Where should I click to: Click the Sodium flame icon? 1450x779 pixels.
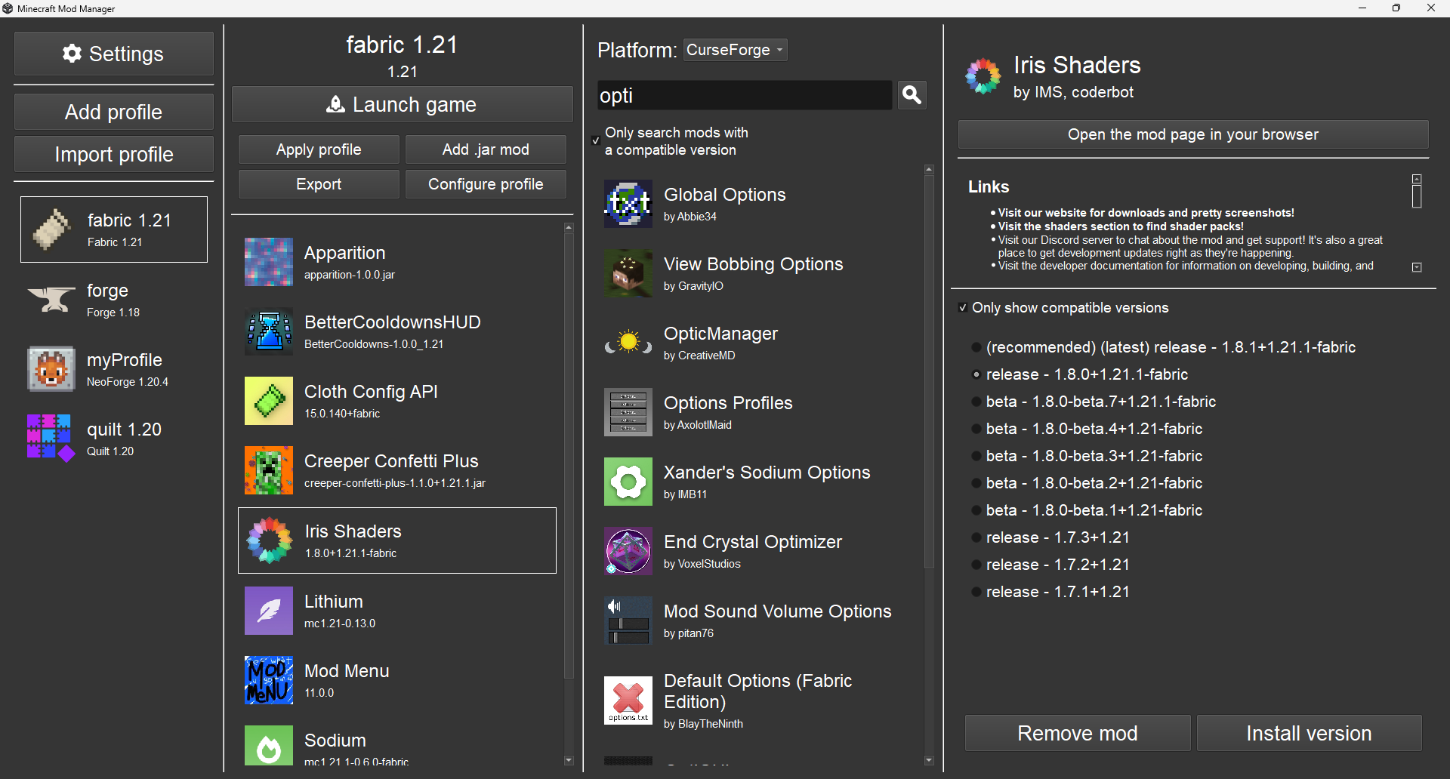[x=268, y=746]
